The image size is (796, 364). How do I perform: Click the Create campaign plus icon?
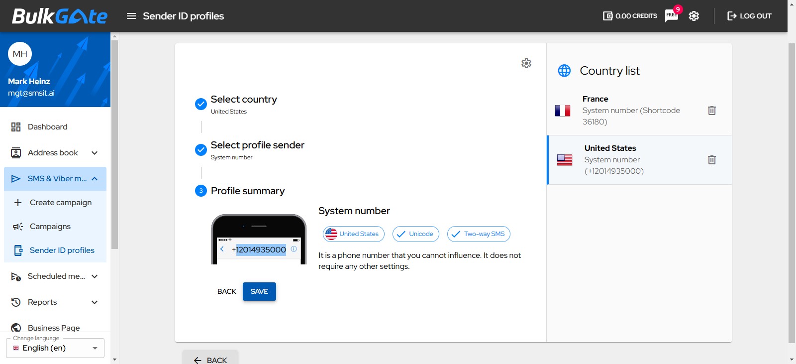point(18,203)
